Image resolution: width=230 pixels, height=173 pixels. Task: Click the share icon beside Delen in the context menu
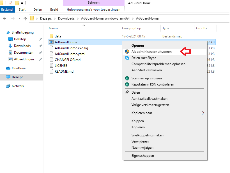(127, 92)
